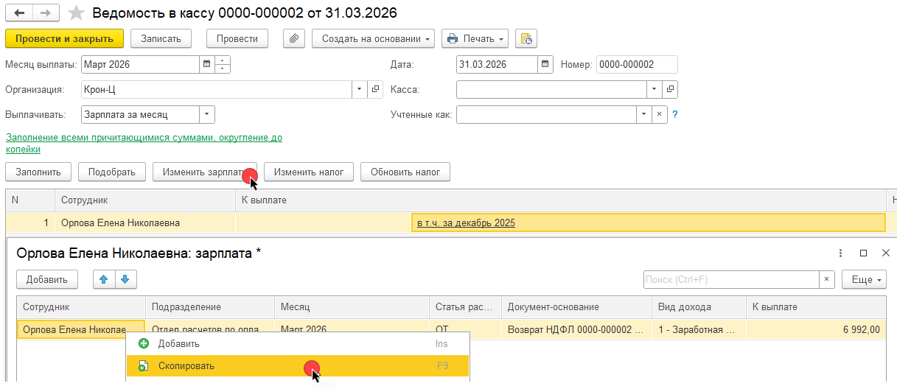Expand the Учтенные как dropdown
The height and width of the screenshot is (389, 897).
click(x=645, y=115)
